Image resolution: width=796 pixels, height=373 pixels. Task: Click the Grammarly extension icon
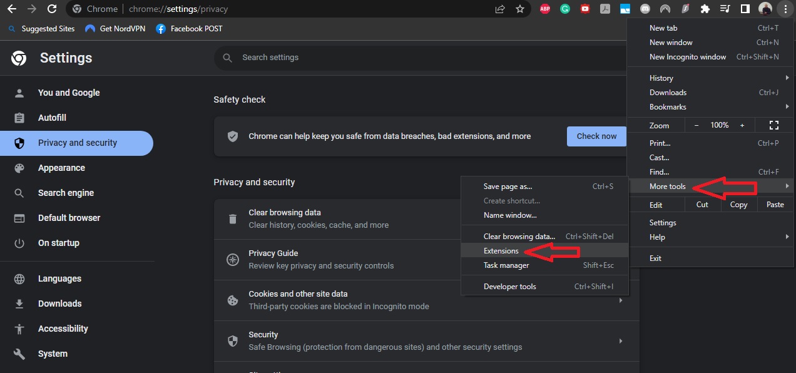565,9
